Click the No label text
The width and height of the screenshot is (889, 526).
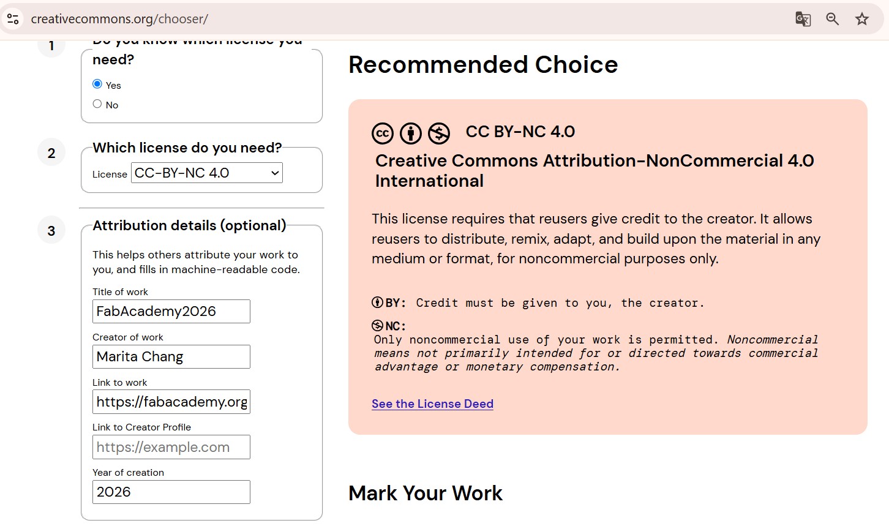(x=112, y=105)
